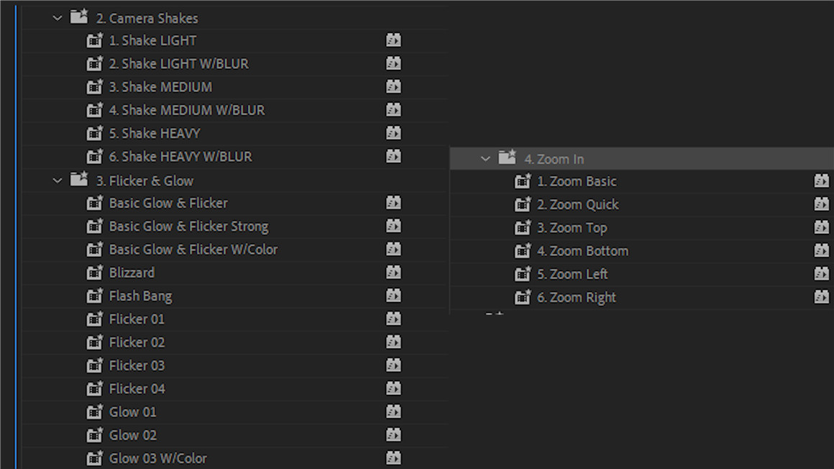Click accelerated effect badge on Flicker 02 row
Screen dimensions: 834x469
coord(393,342)
